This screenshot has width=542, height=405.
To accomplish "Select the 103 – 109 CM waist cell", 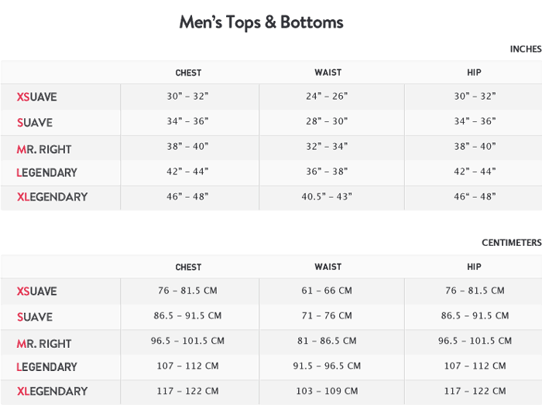I will 328,391.
